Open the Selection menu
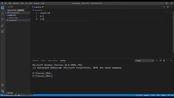This screenshot has height=98, width=174. click(x=16, y=3)
